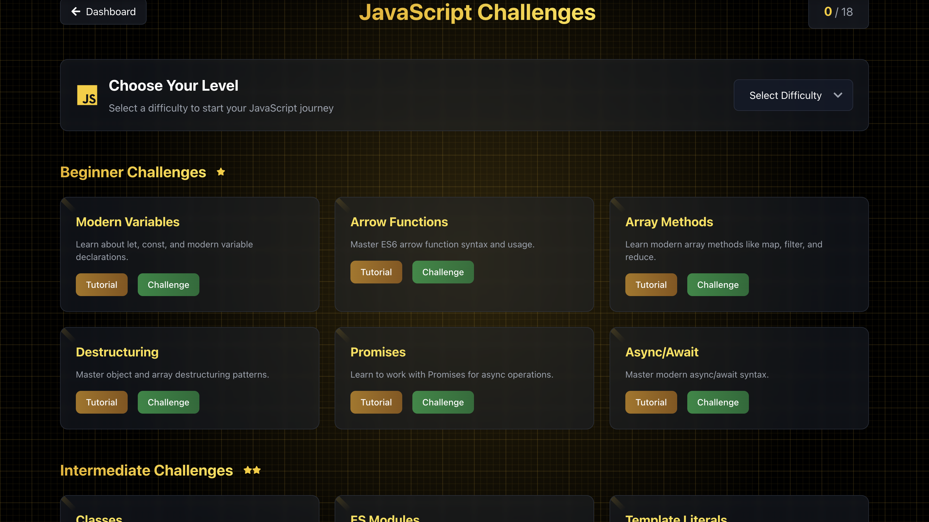Image resolution: width=929 pixels, height=522 pixels.
Task: Click the star beside Beginner Challenges
Action: tap(221, 172)
